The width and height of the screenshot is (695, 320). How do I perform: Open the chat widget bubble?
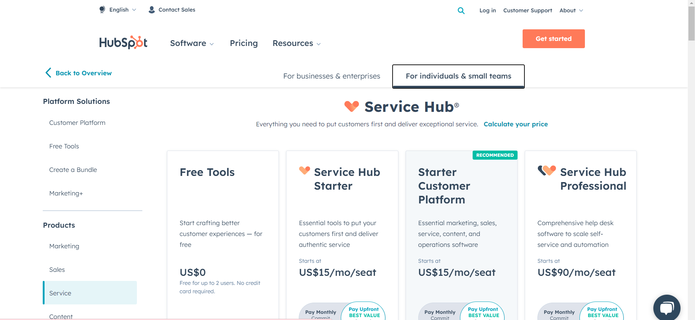pyautogui.click(x=667, y=307)
